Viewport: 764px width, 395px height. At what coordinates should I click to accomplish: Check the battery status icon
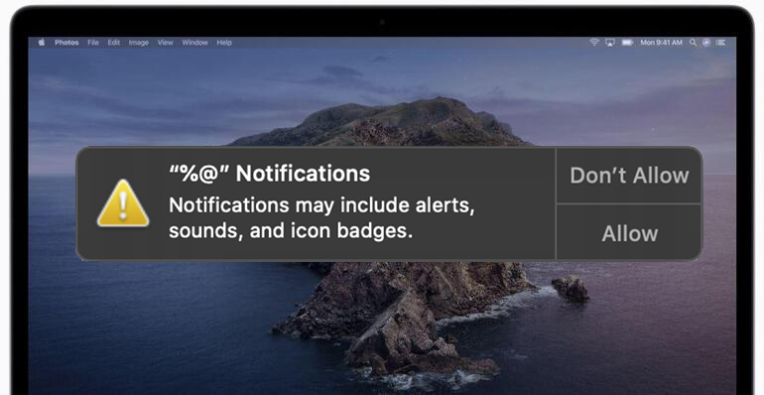click(627, 43)
